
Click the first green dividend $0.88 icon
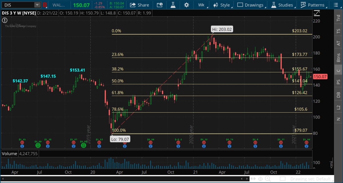coord(38,145)
